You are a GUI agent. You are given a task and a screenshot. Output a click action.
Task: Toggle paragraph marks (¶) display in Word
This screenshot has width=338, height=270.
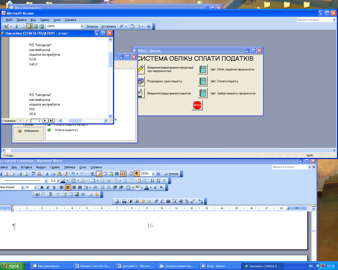(x=137, y=174)
